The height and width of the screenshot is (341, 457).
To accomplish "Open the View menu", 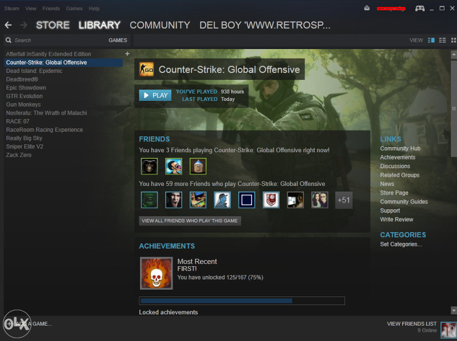I will coord(31,9).
